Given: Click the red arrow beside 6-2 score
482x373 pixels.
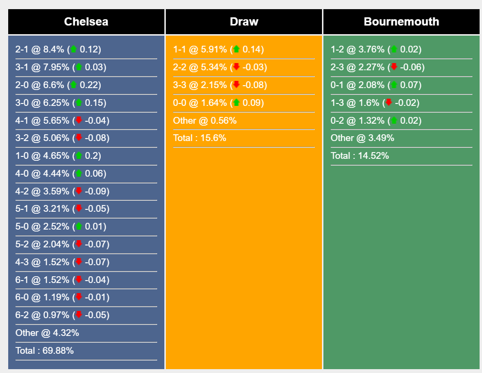Looking at the screenshot, I should 79,315.
